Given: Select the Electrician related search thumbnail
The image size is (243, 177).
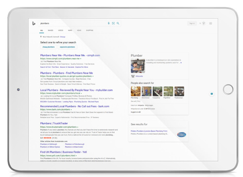Looking at the screenshot, I should [x=146, y=91].
